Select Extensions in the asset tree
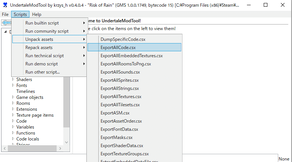Viewport: 292px width, 162px height. (27, 109)
